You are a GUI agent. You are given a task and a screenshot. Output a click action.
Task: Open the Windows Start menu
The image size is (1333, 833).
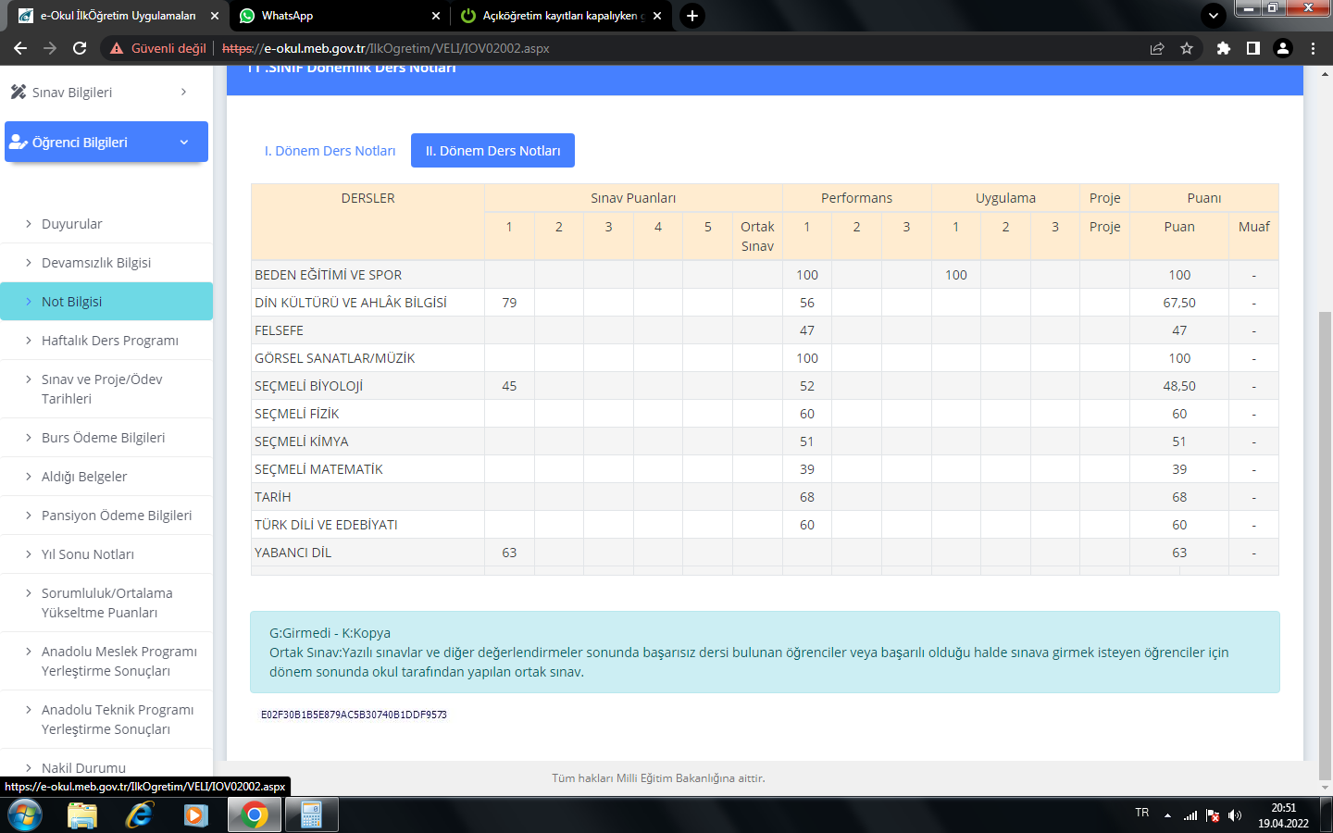pos(24,814)
